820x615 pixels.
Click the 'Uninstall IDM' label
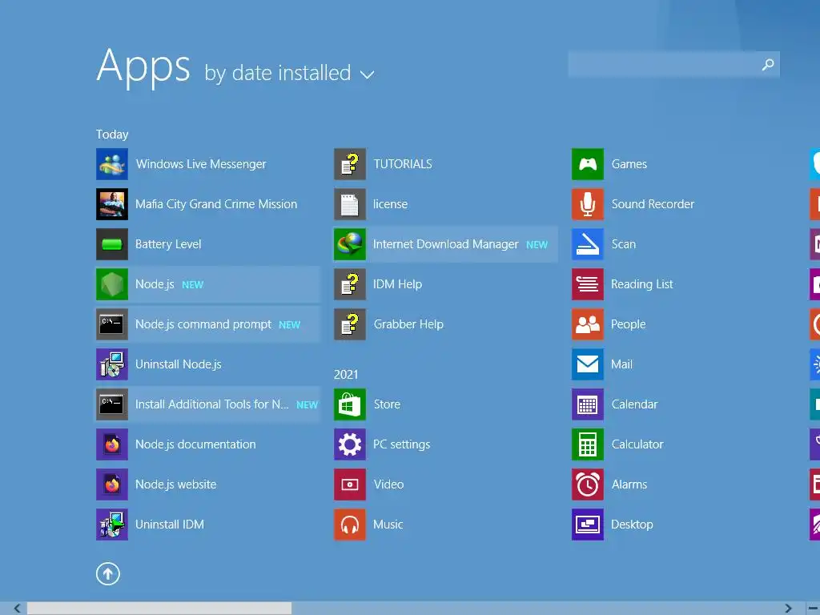(170, 525)
